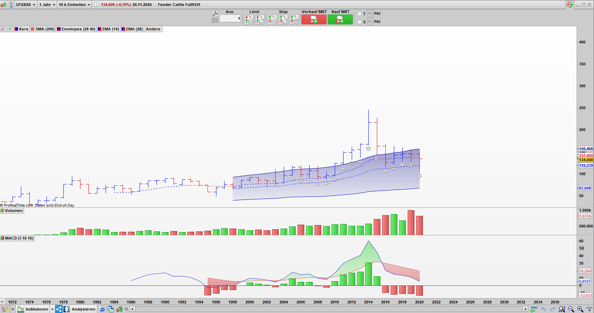Click the share chart icon

click(59, 309)
